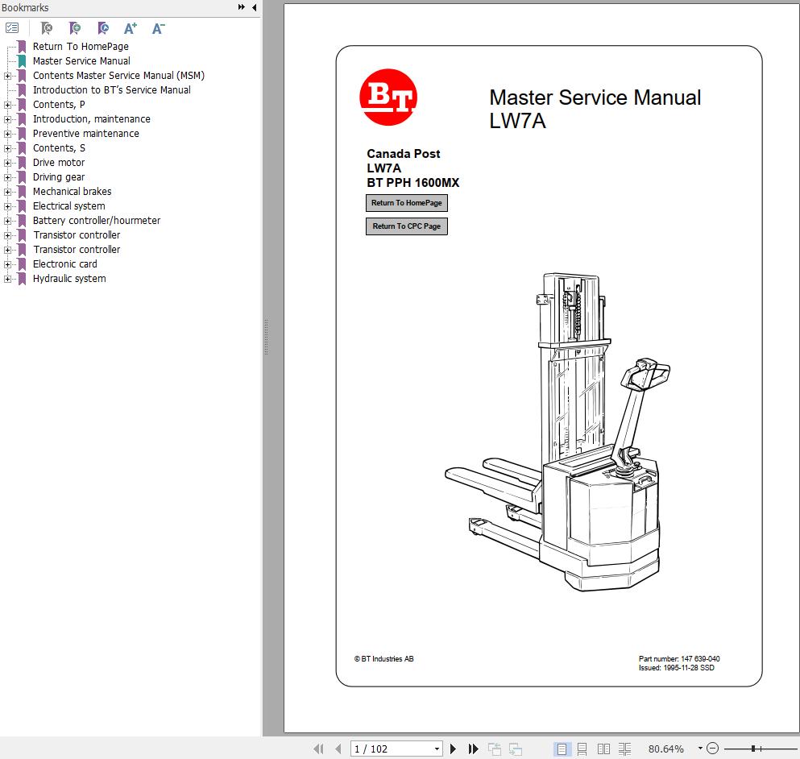
Task: Open the bookmark options menu icon
Action: 12,28
